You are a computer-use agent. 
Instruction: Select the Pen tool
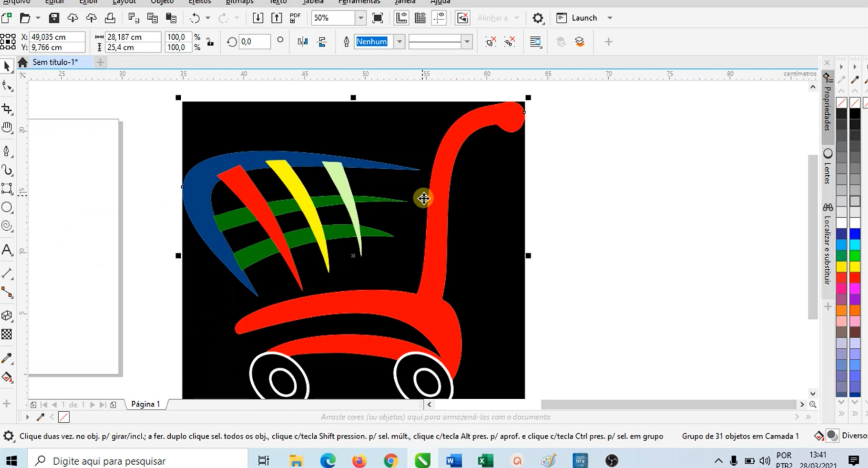click(x=7, y=151)
